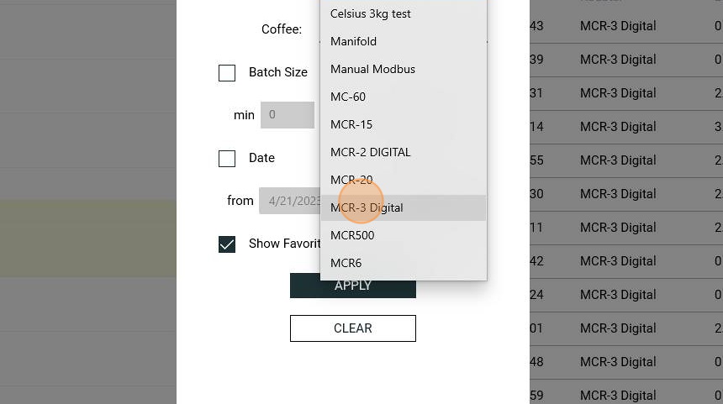This screenshot has width=723, height=404.
Task: Select MCR6 roaster option
Action: (404, 263)
